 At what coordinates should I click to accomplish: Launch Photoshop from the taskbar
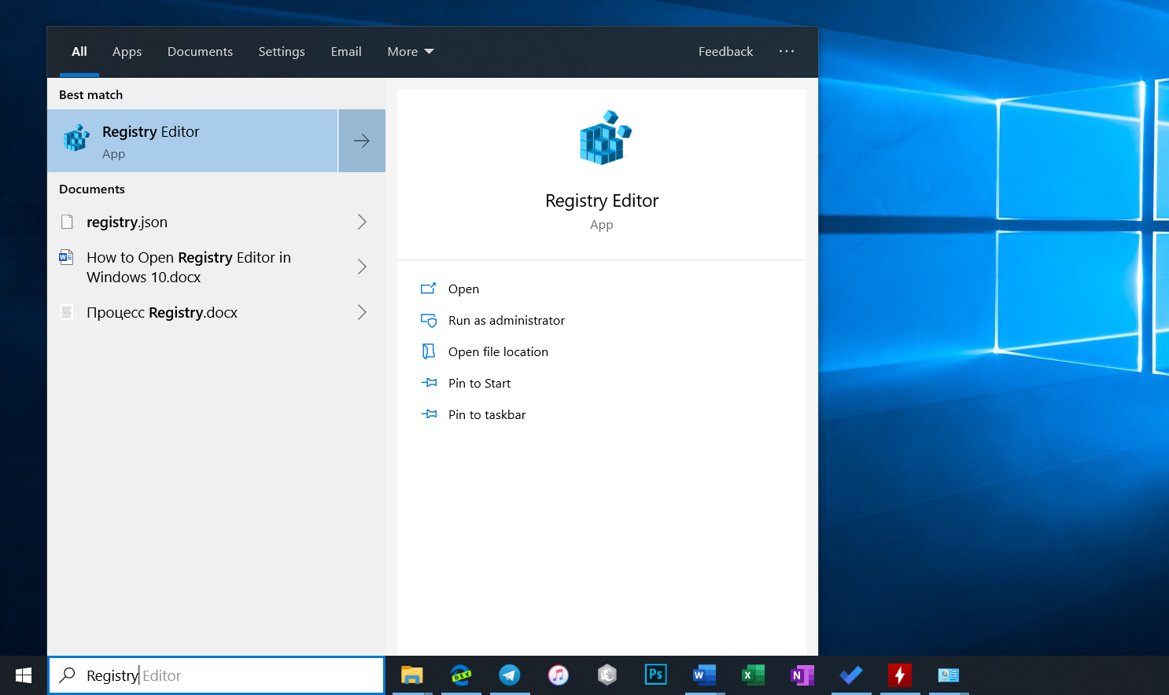656,675
